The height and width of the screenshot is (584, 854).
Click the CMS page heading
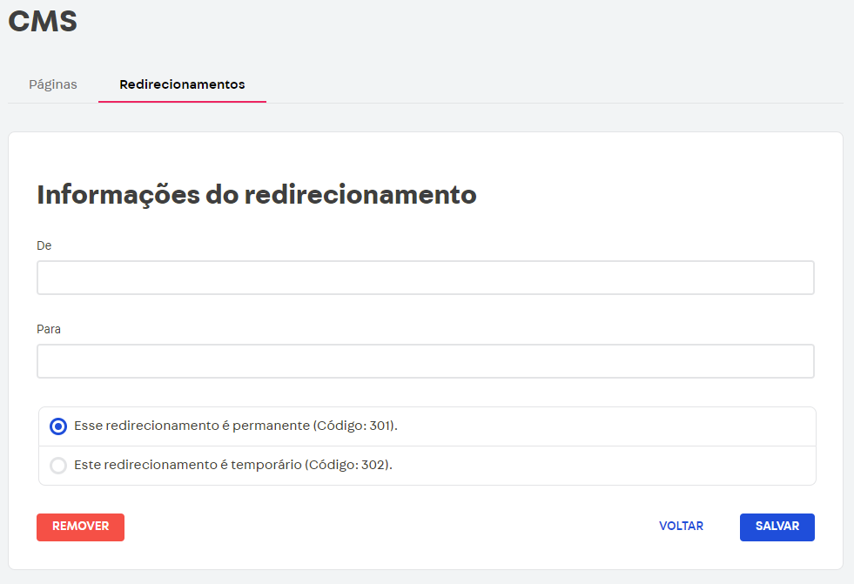pos(42,21)
